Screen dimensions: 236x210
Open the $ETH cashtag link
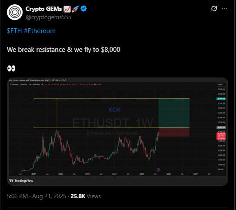coord(14,31)
